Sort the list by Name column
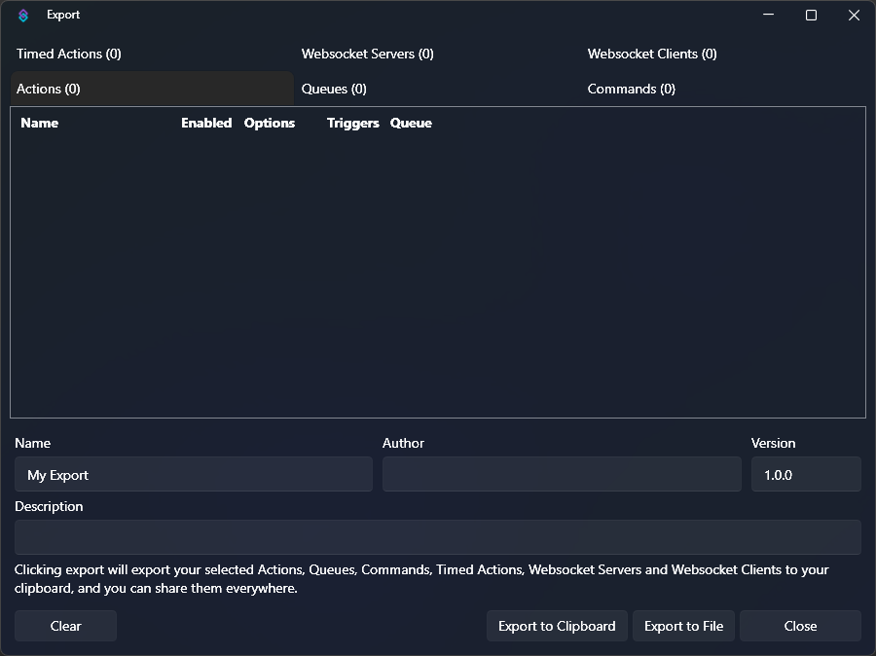The width and height of the screenshot is (876, 656). 39,123
